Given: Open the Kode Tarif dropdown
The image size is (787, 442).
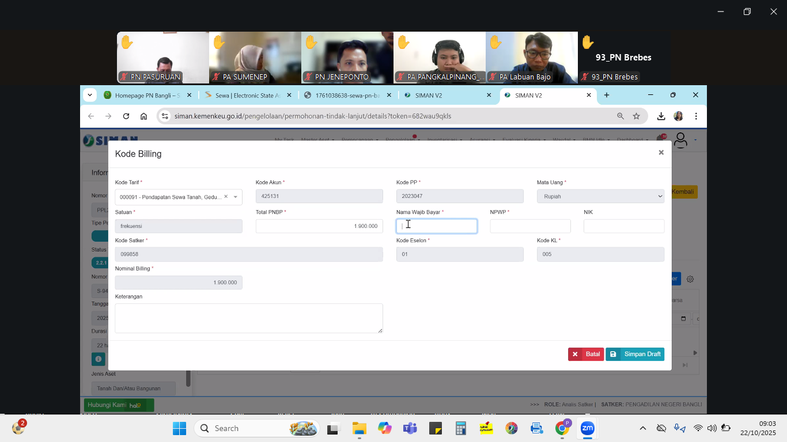Looking at the screenshot, I should coord(235,197).
